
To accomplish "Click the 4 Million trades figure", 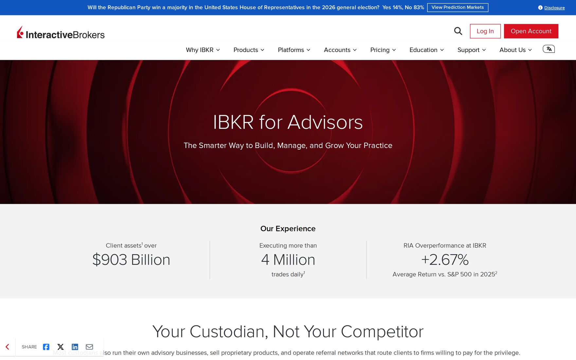I will [x=288, y=260].
